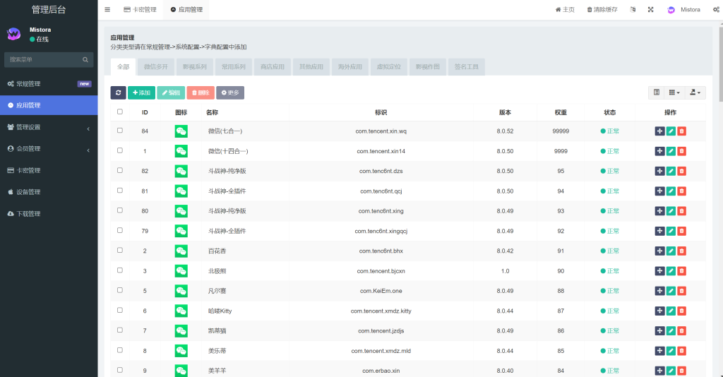Open the Mistora user menu in header
The width and height of the screenshot is (723, 377).
683,9
